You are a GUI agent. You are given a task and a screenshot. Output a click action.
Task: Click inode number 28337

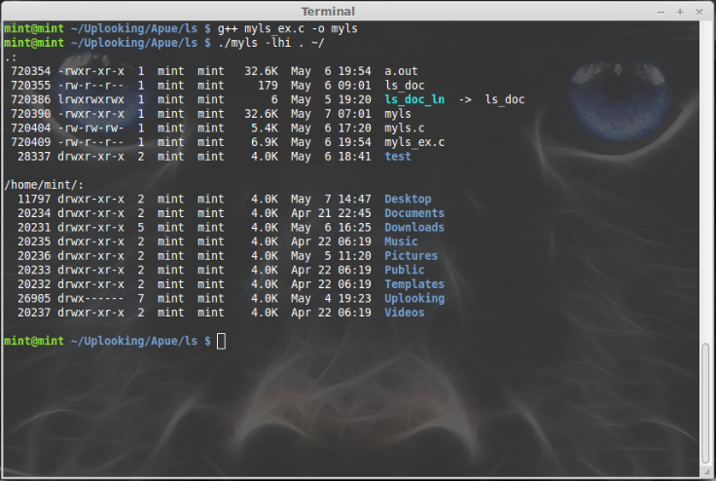pos(34,157)
